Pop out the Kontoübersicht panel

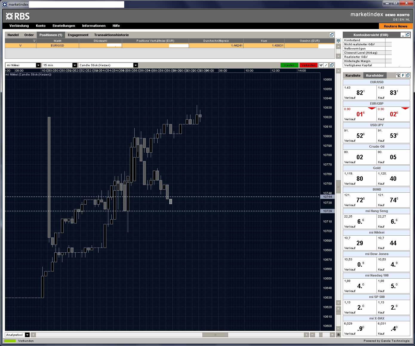[x=408, y=35]
